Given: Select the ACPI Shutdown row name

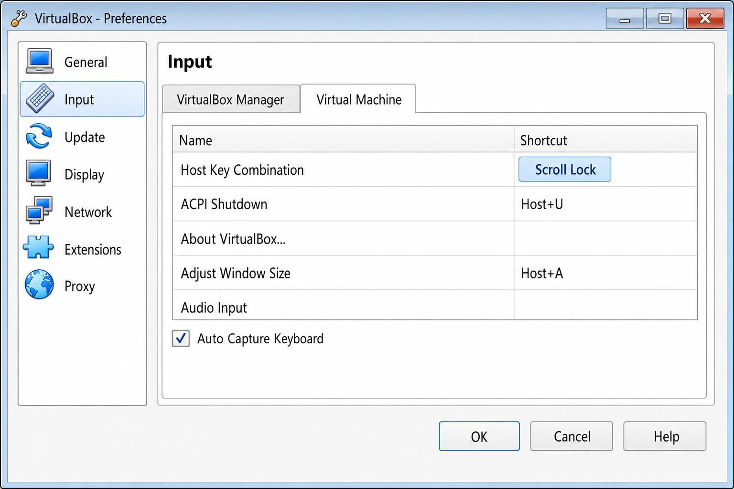Looking at the screenshot, I should coord(224,204).
